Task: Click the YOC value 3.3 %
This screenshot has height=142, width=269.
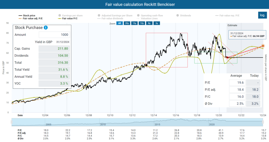Action: 54,84
